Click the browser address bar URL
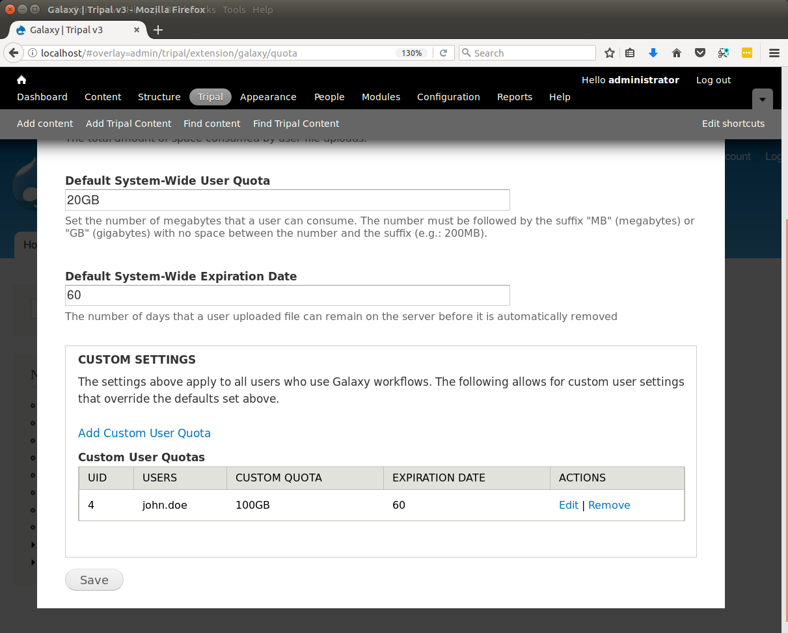 (169, 53)
